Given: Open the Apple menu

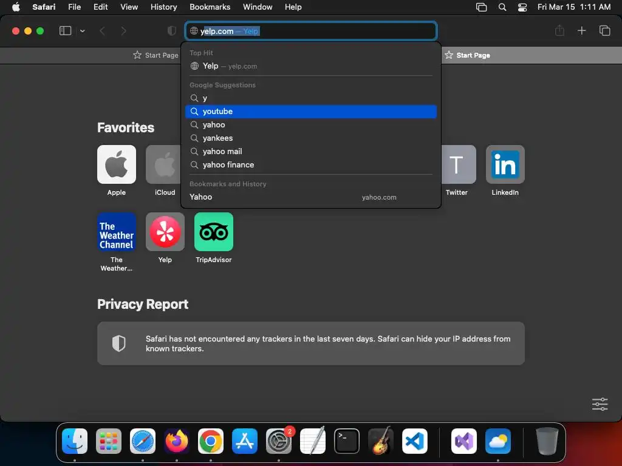Looking at the screenshot, I should coord(16,7).
